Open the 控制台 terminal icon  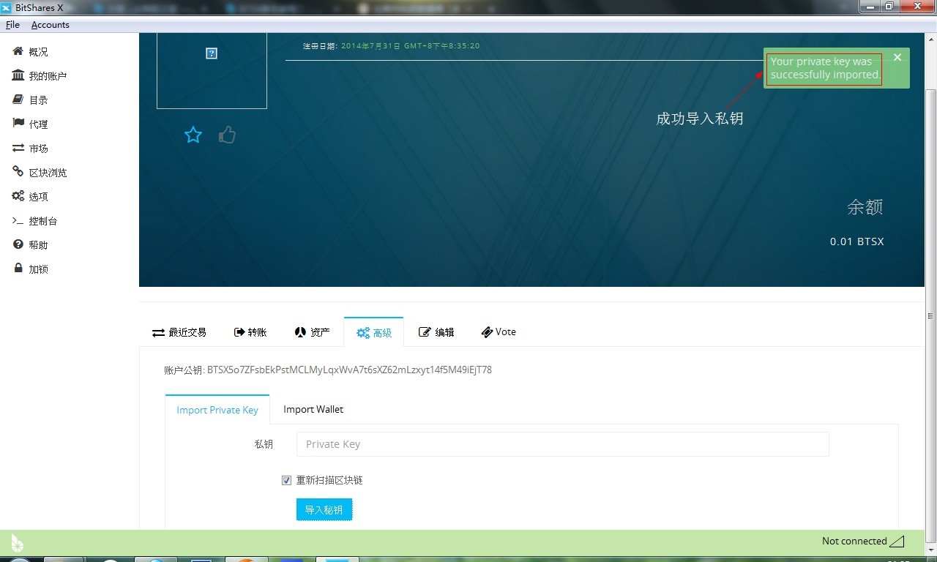[x=18, y=220]
